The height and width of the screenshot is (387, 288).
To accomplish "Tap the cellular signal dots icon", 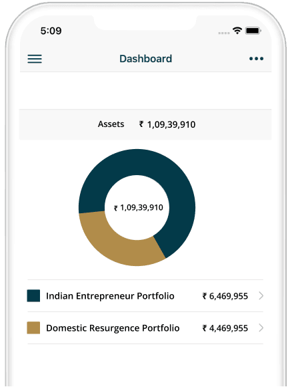I will tap(224, 33).
